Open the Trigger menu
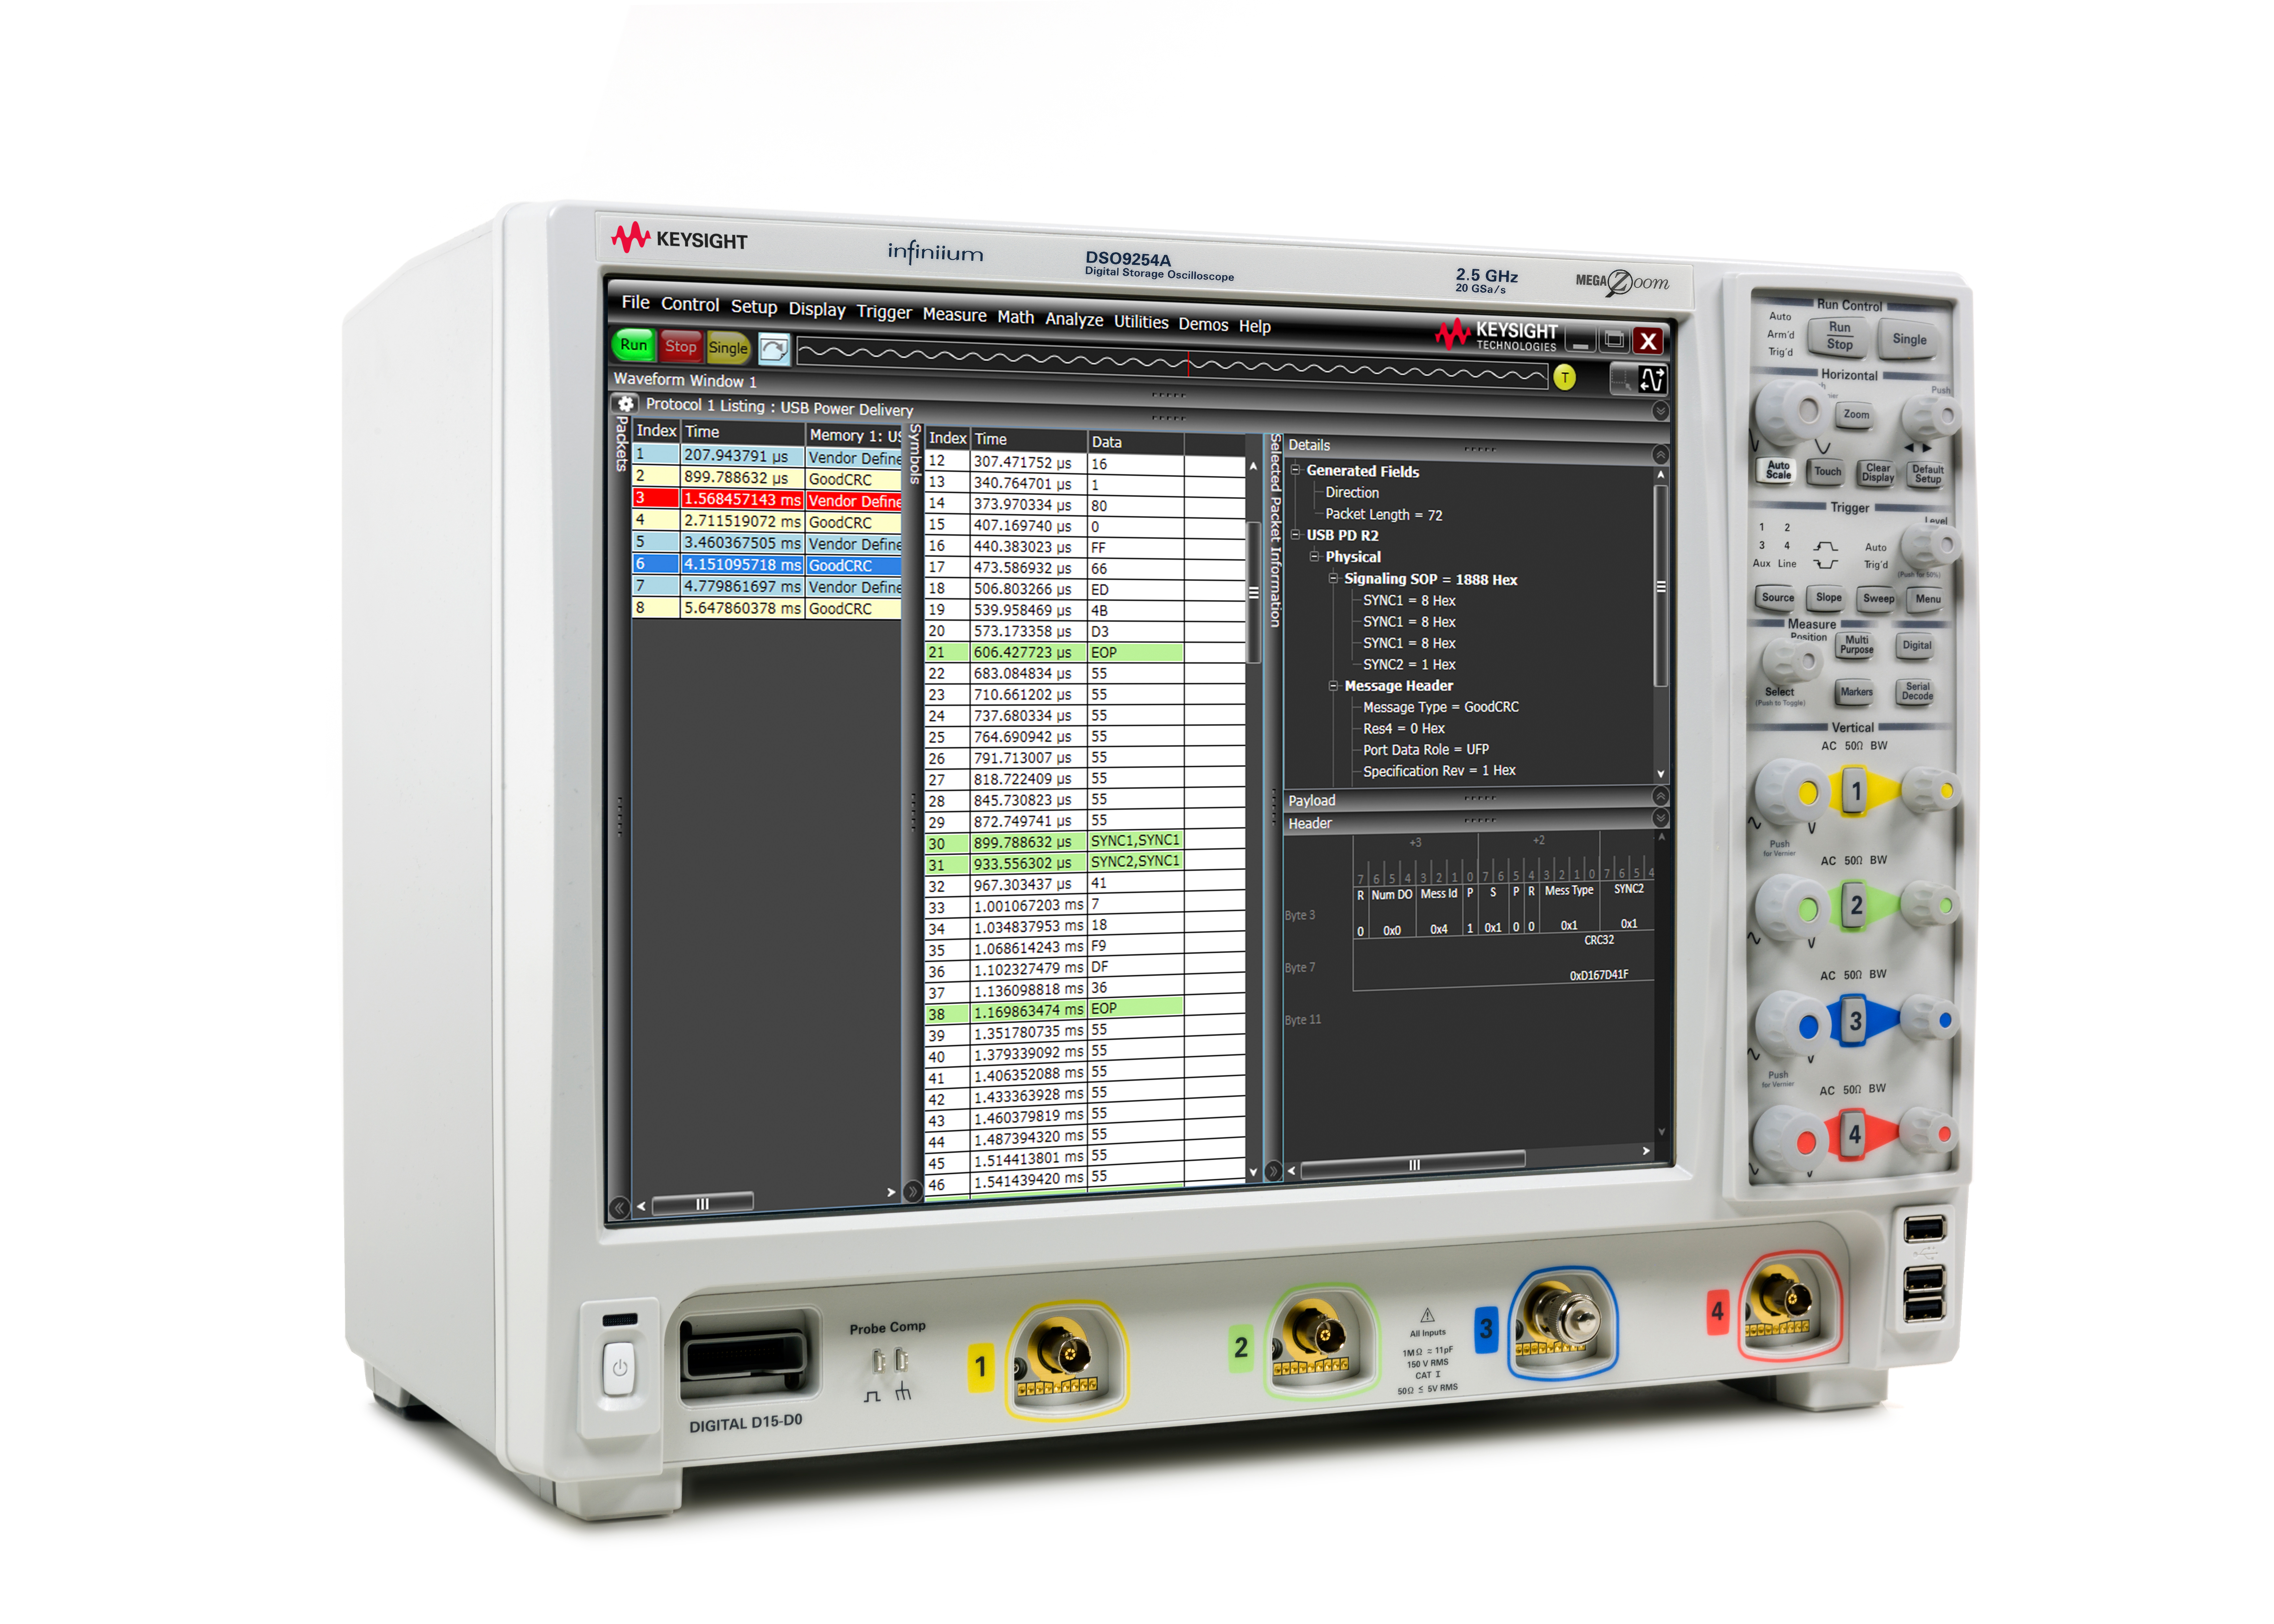The image size is (2274, 1624). click(x=884, y=312)
